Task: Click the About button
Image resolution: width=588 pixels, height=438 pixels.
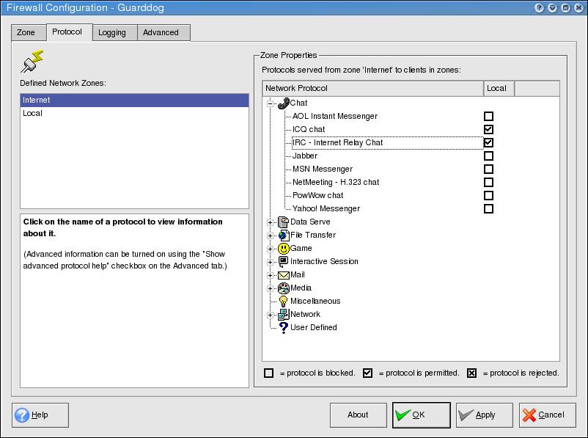Action: tap(358, 415)
